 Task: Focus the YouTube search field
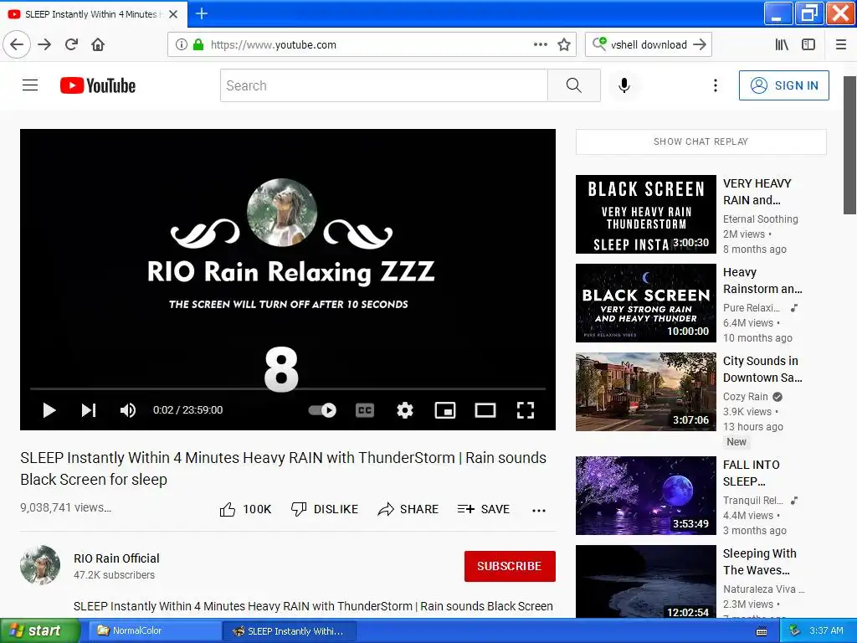tap(383, 85)
